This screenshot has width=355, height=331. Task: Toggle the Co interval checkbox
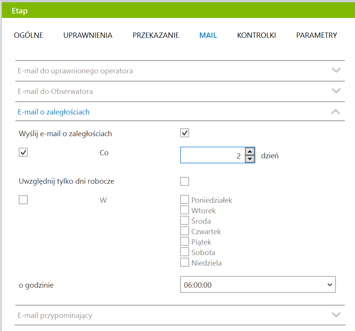(x=23, y=152)
